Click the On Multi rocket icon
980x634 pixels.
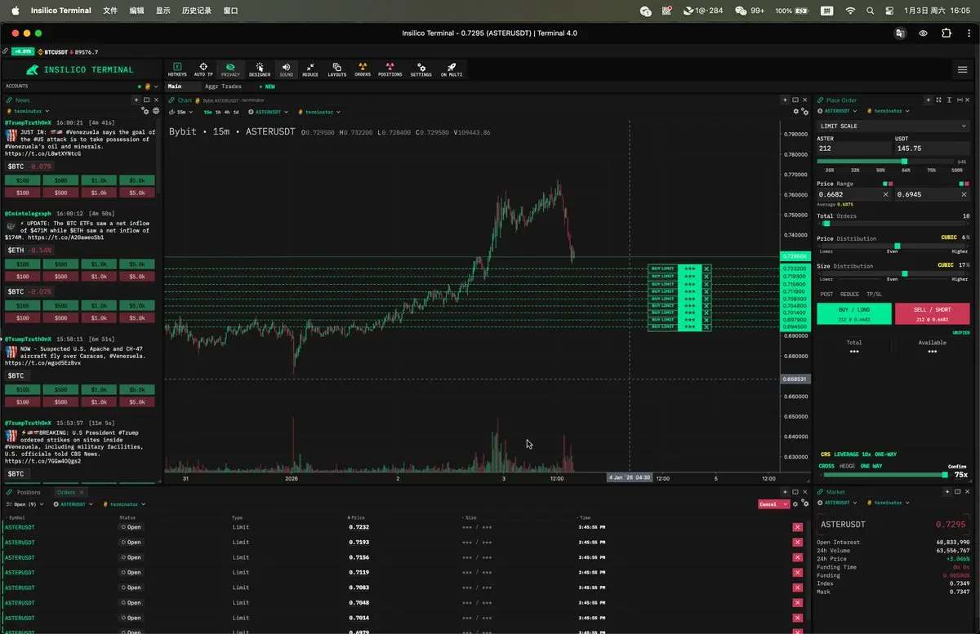click(x=452, y=69)
